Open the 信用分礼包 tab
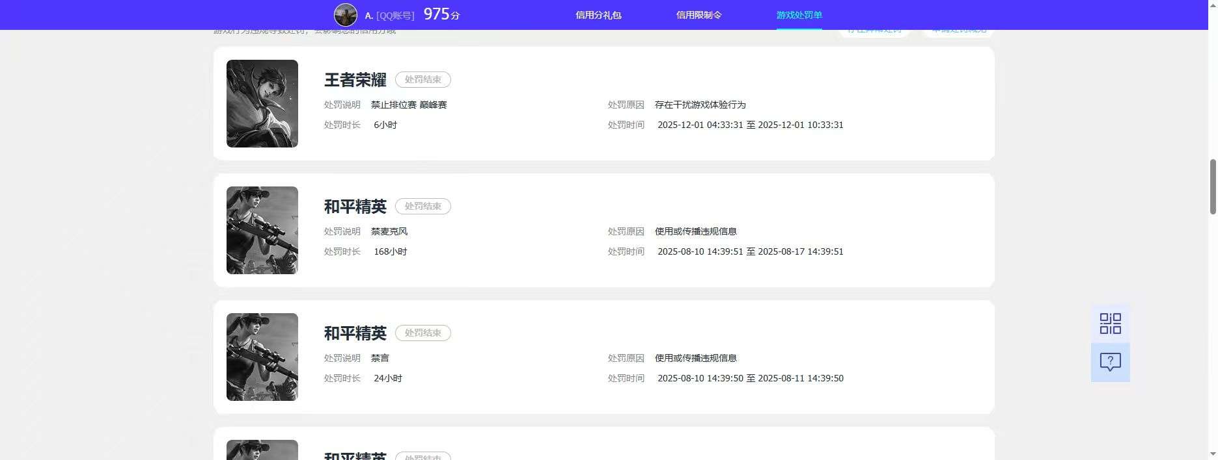Image resolution: width=1218 pixels, height=460 pixels. click(598, 15)
